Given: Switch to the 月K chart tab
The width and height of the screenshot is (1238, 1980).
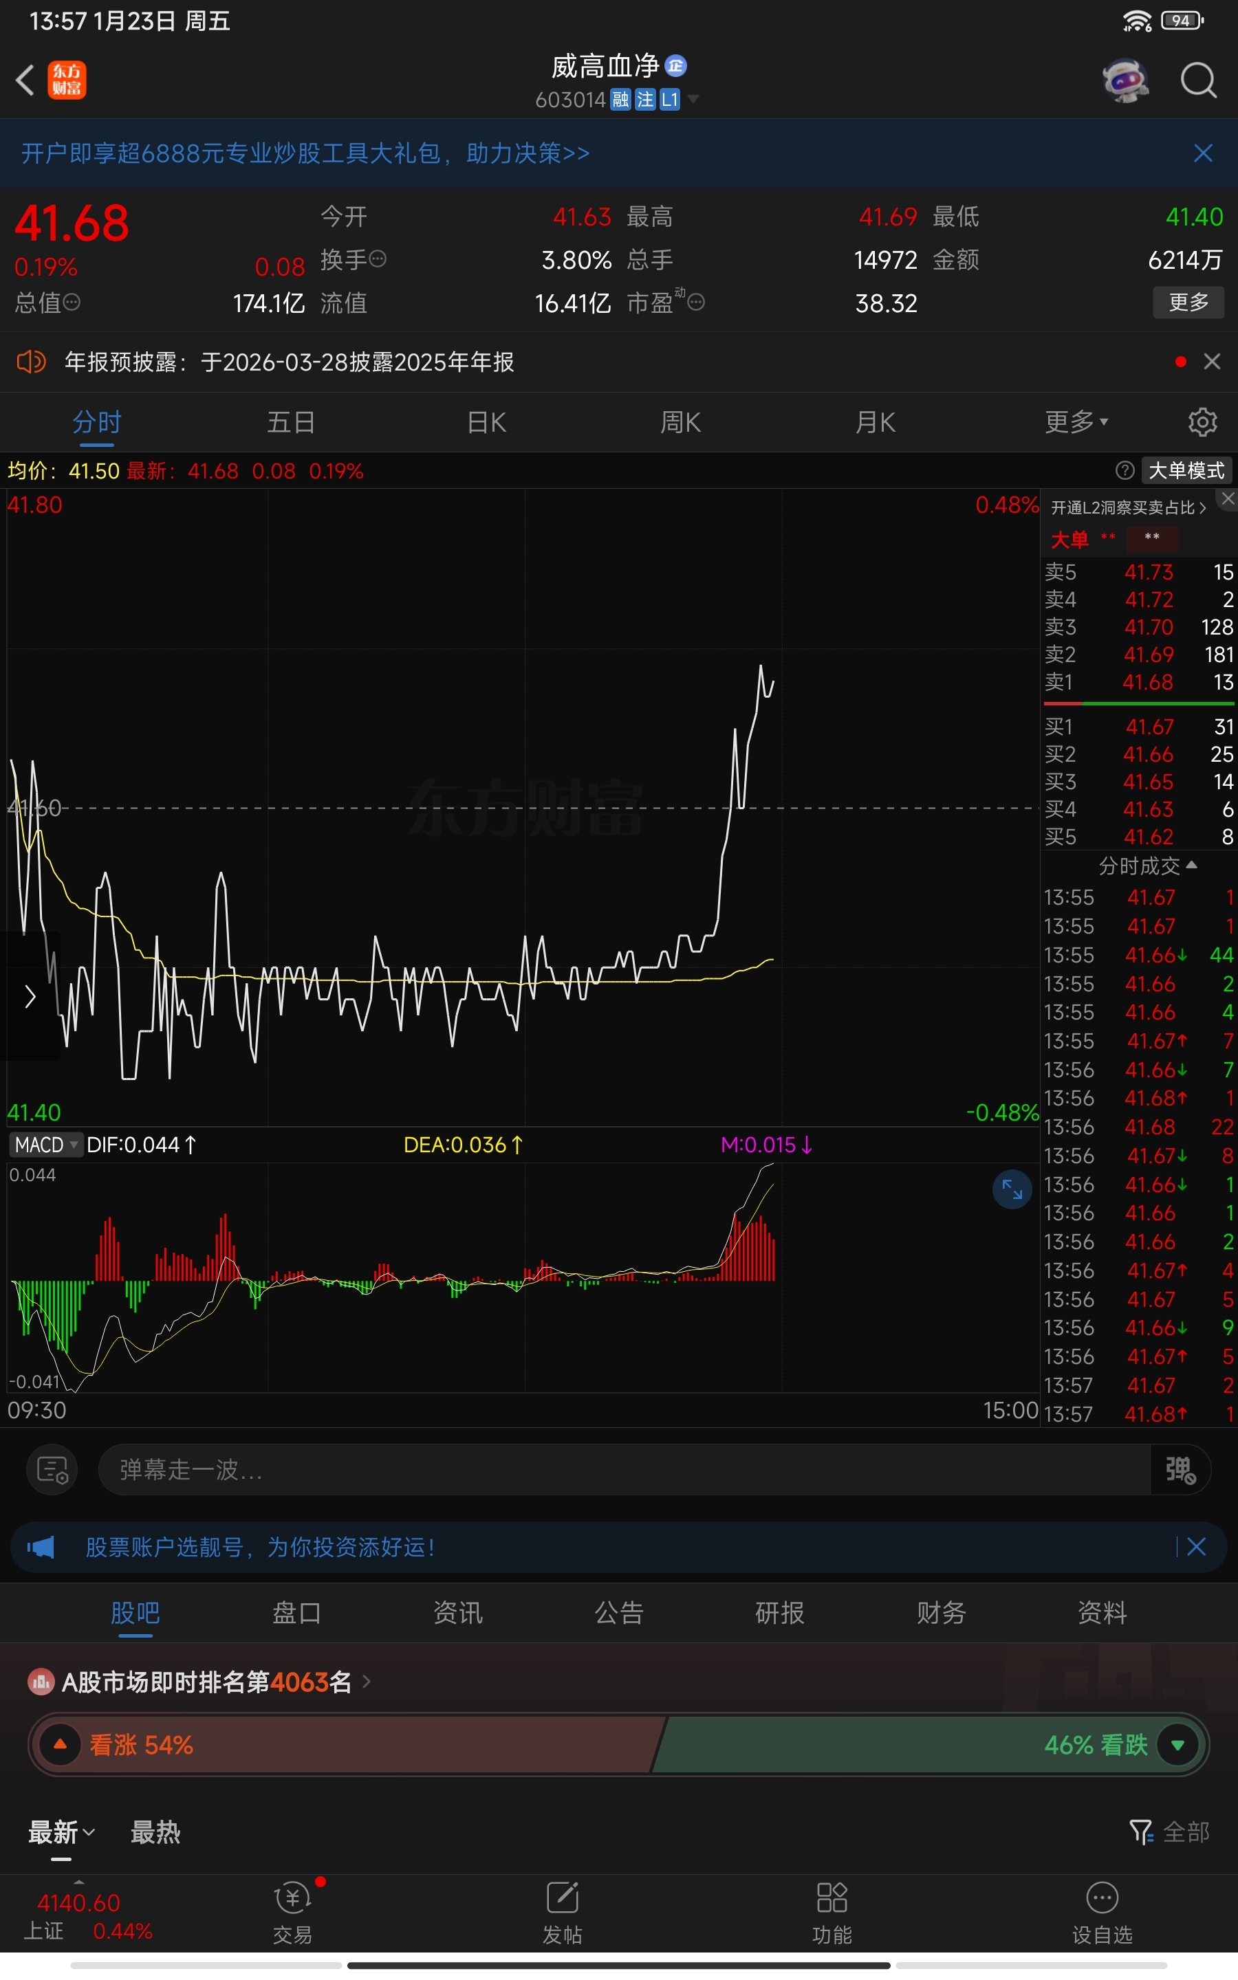Looking at the screenshot, I should click(876, 422).
